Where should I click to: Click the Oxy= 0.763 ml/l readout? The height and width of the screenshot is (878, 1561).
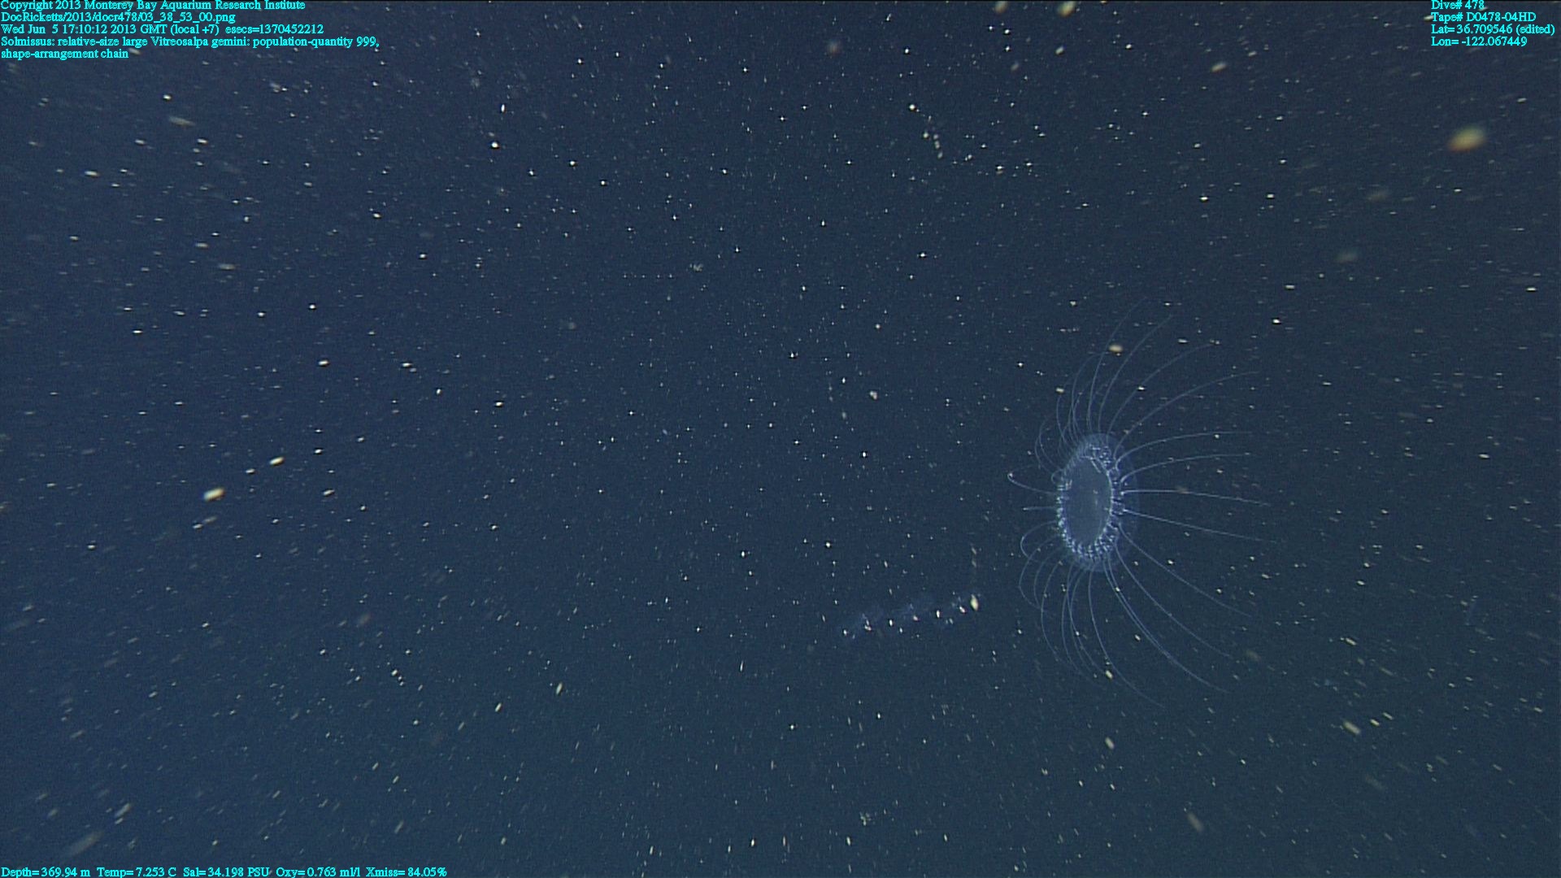[317, 871]
